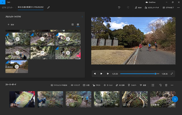Viewport: 182px width, 115px height.
Task: Open the top-right more options menu
Action: 178,7
